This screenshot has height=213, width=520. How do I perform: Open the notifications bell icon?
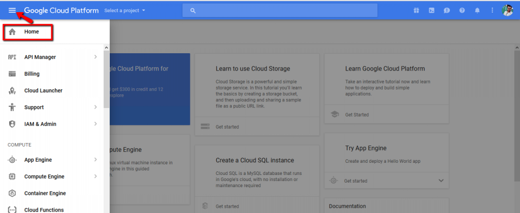pyautogui.click(x=477, y=10)
